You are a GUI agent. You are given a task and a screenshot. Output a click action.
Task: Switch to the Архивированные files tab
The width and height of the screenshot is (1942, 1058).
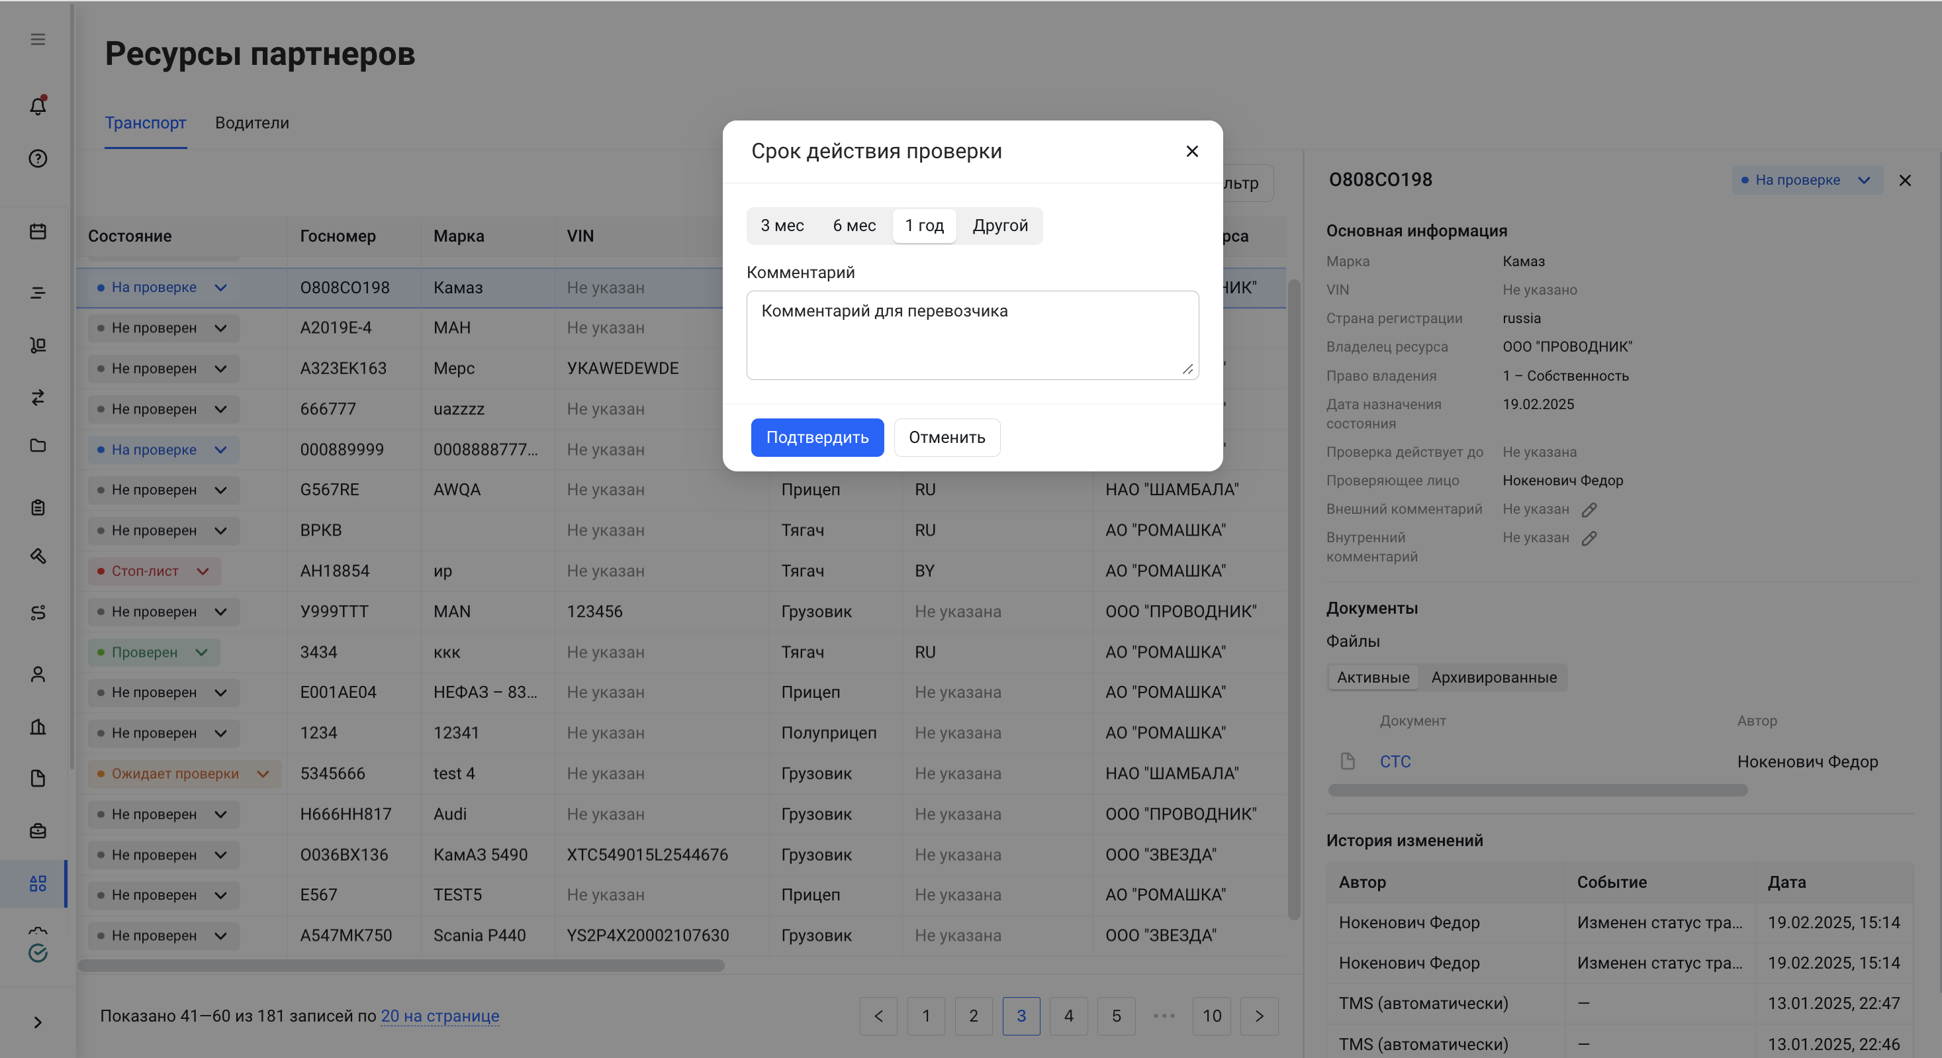point(1493,677)
